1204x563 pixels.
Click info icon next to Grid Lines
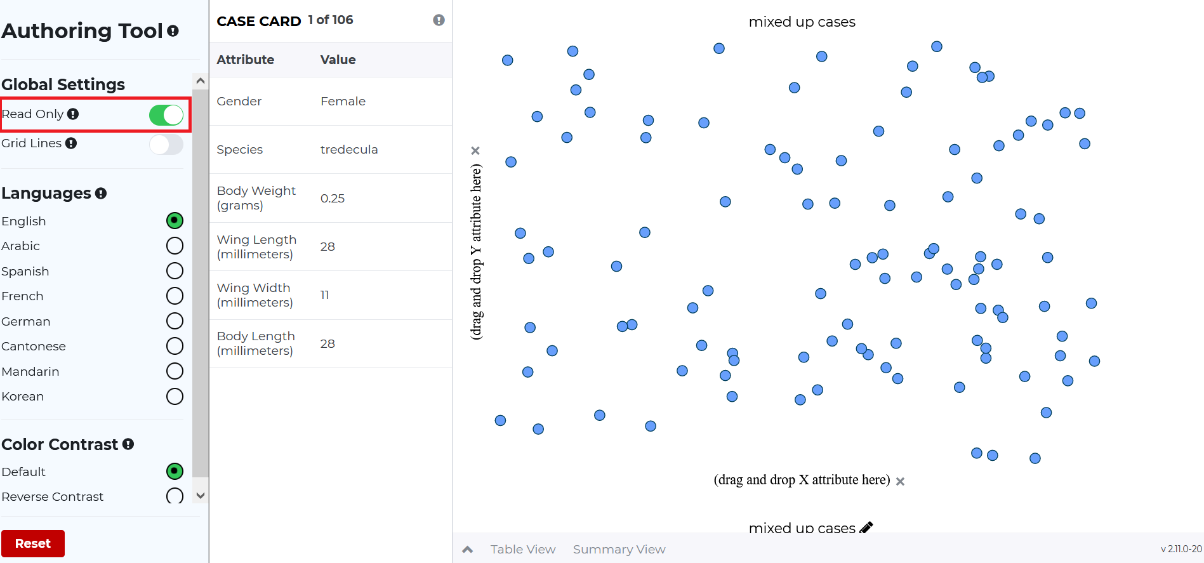click(x=71, y=143)
